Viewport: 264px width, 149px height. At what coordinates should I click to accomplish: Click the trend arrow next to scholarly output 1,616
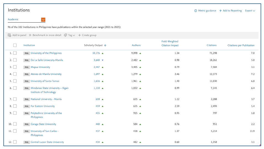point(102,81)
